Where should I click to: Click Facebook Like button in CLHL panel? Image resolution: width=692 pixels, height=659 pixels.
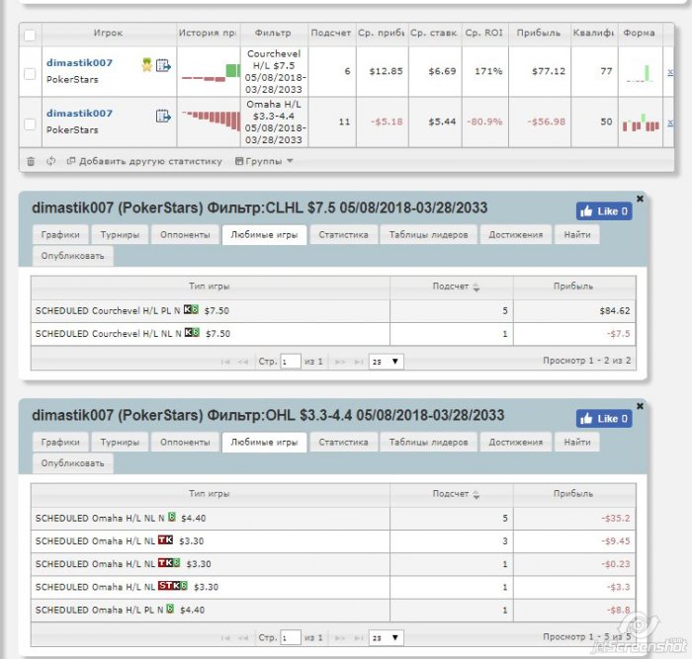(603, 211)
